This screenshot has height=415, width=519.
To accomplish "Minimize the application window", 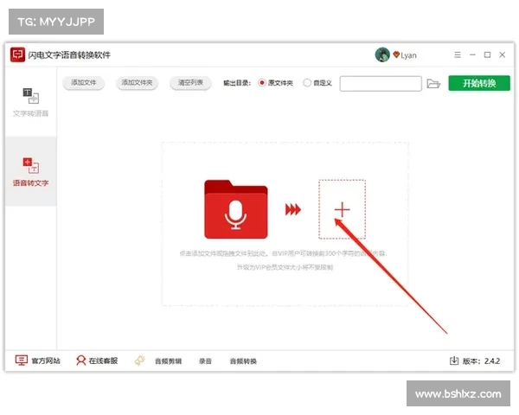I will click(472, 54).
